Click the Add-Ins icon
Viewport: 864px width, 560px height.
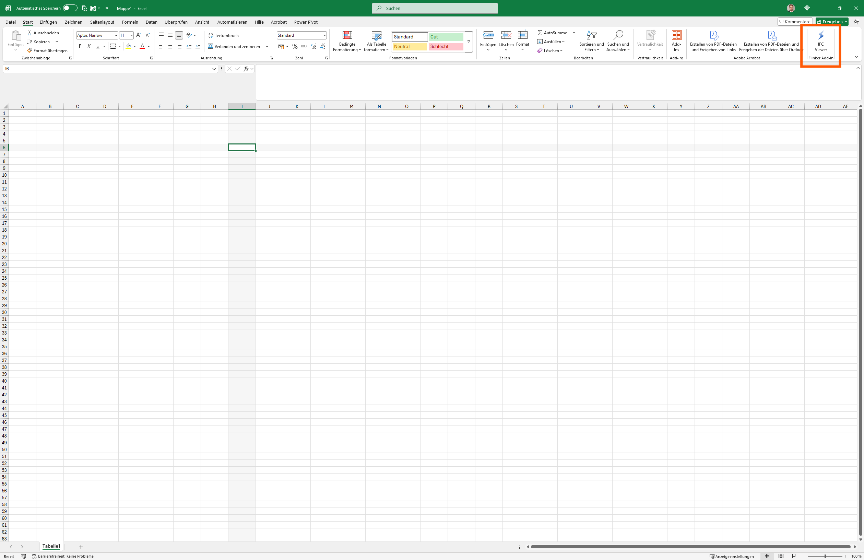676,35
